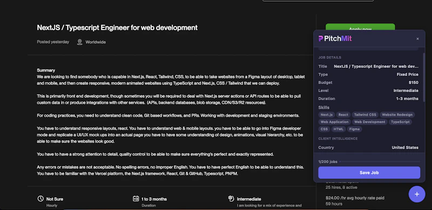This screenshot has height=210, width=432.
Task: Select the Tailwind CSS skill tag
Action: [x=365, y=115]
